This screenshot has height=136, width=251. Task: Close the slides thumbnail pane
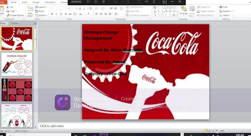pos(35,24)
